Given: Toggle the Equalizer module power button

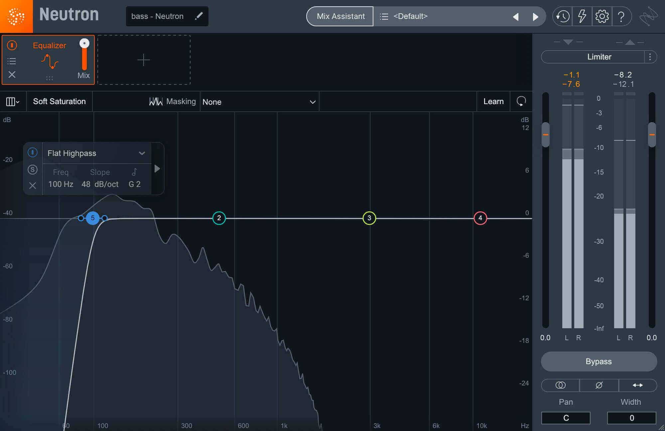Looking at the screenshot, I should point(12,45).
